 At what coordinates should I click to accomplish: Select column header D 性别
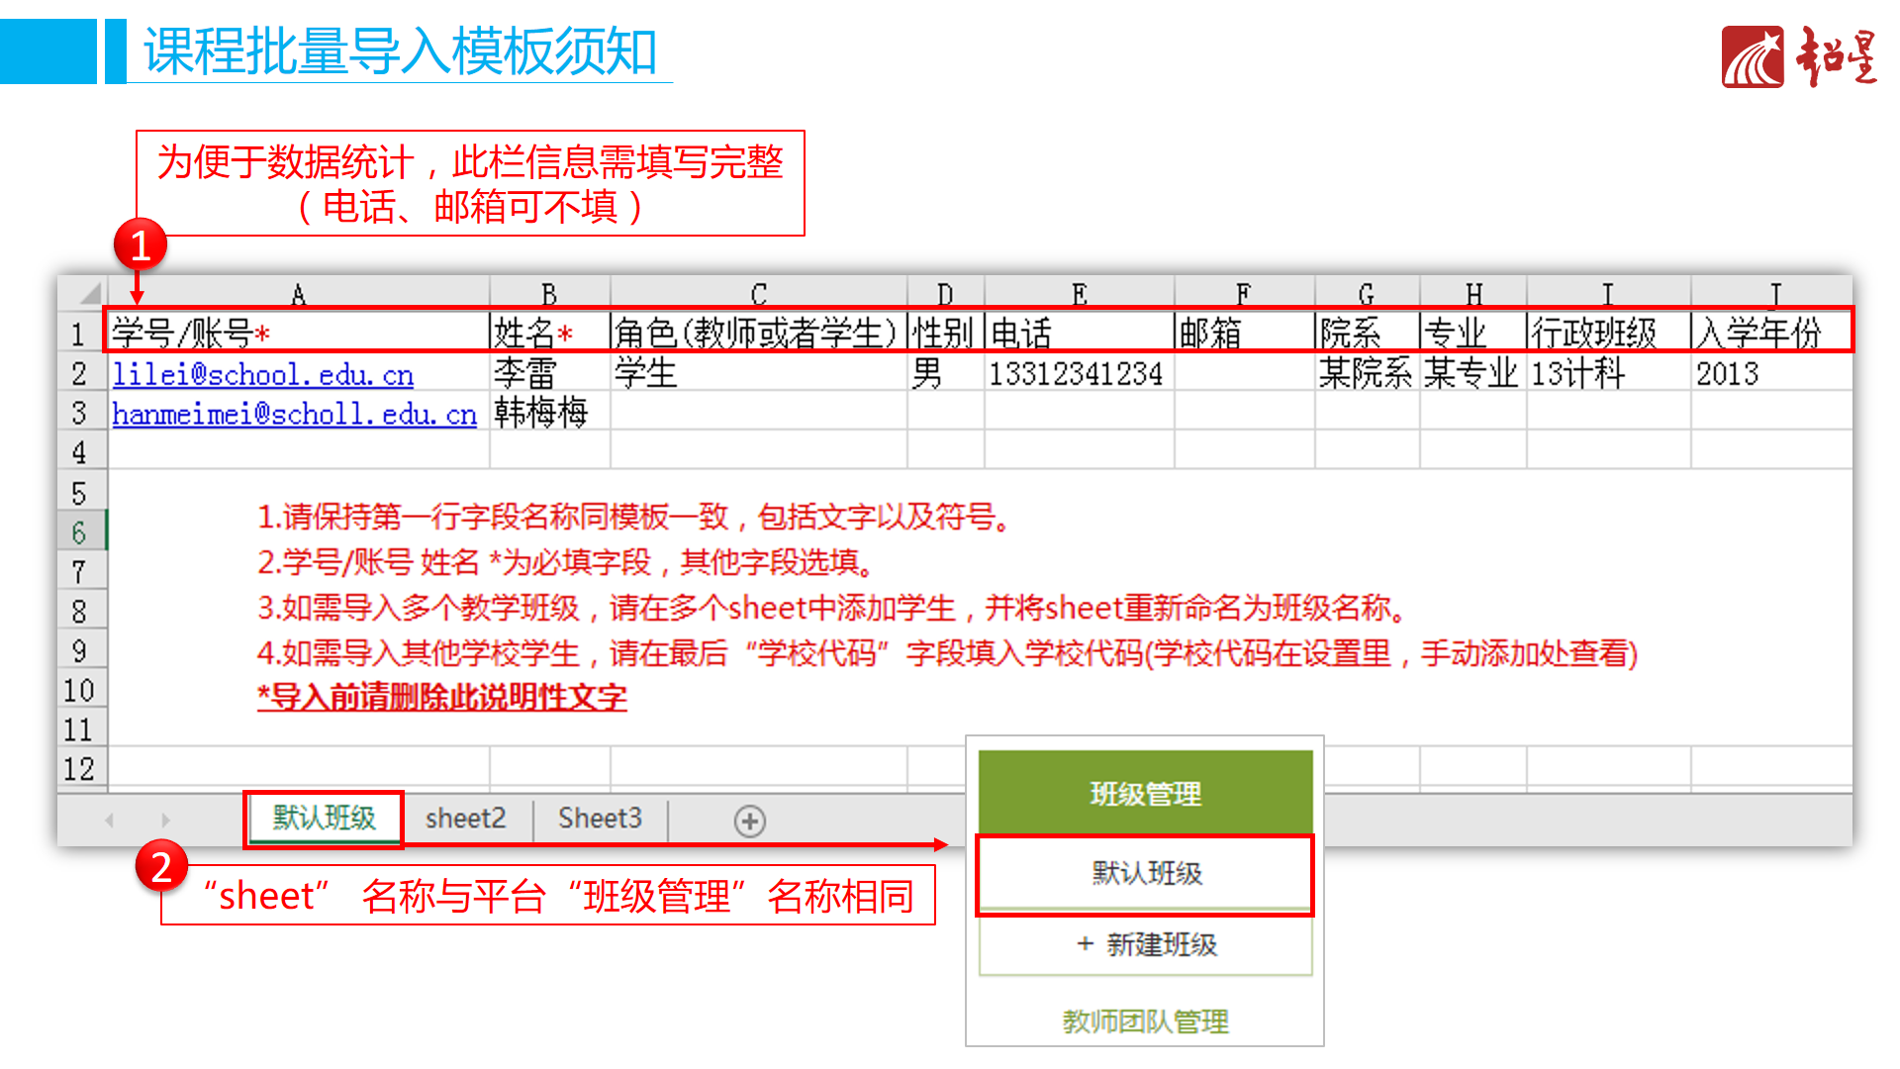(x=944, y=291)
